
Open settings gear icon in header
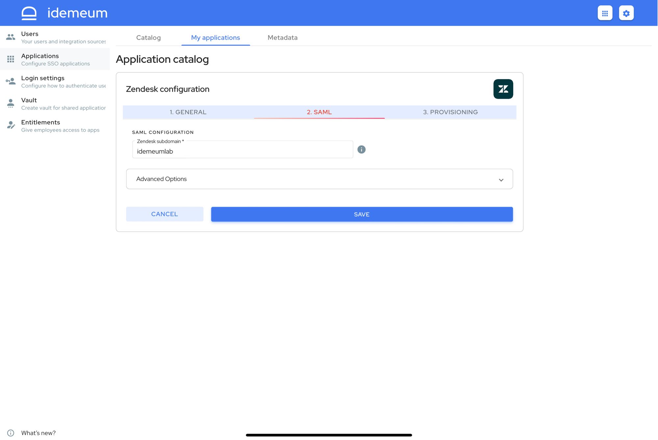[x=626, y=13]
